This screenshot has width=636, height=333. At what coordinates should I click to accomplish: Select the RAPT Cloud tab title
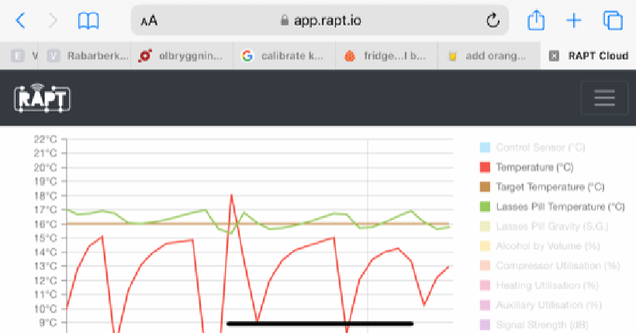pyautogui.click(x=598, y=56)
